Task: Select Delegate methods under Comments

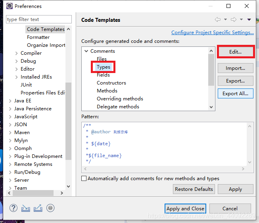Action: click(x=118, y=107)
